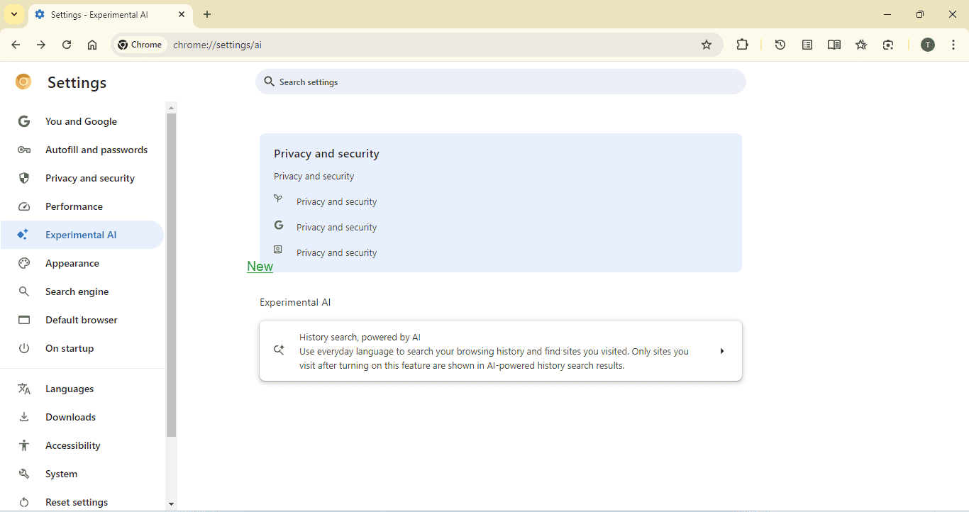Viewport: 969px width, 512px height.
Task: Open System settings
Action: [82, 474]
